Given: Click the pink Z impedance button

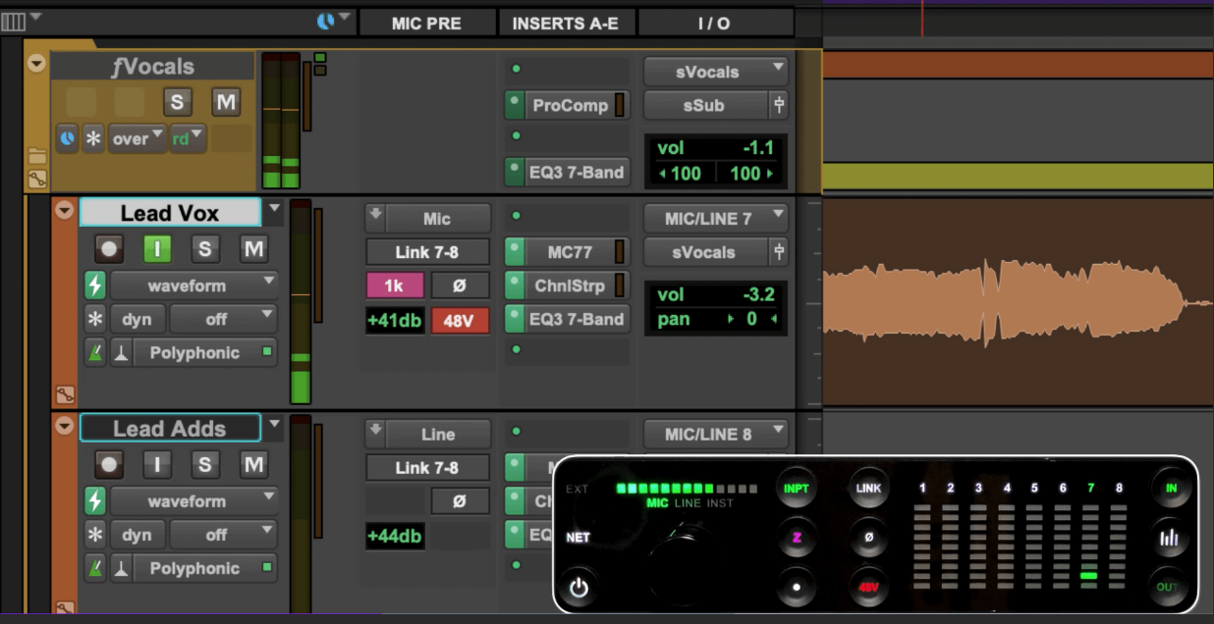Looking at the screenshot, I should pos(797,538).
